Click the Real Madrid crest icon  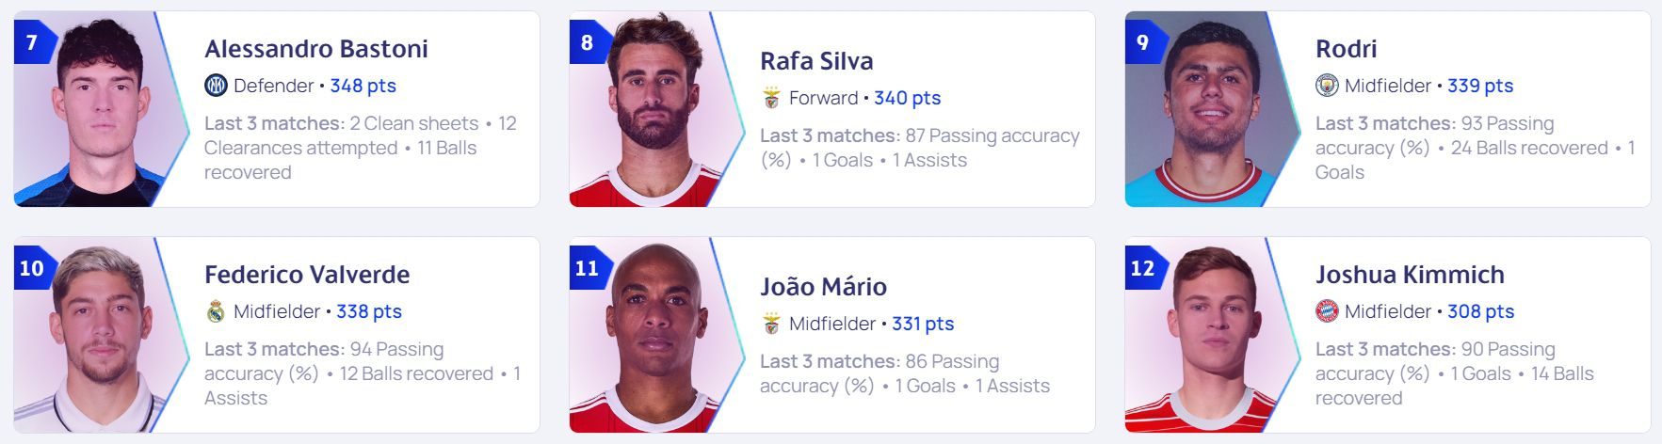216,311
